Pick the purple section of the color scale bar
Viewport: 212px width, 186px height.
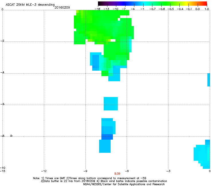113,3
